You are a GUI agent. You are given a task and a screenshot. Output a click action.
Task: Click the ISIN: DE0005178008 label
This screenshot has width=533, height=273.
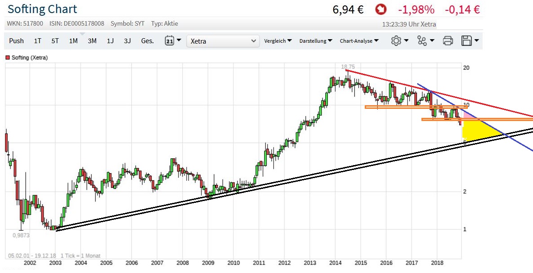(x=77, y=23)
